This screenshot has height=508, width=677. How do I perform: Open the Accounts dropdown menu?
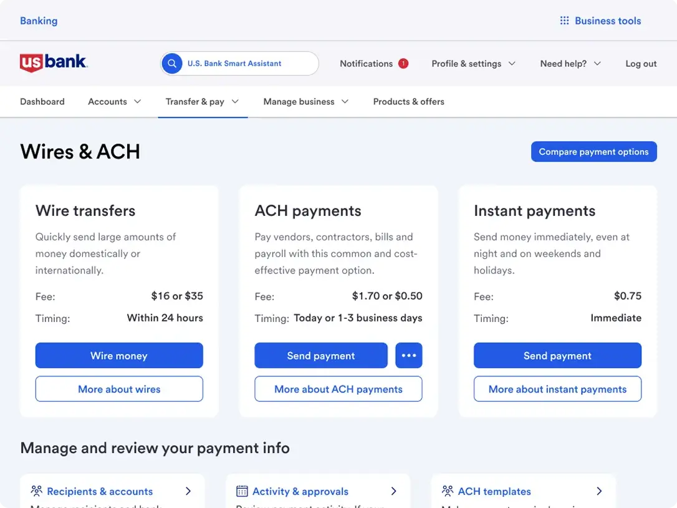(x=115, y=102)
